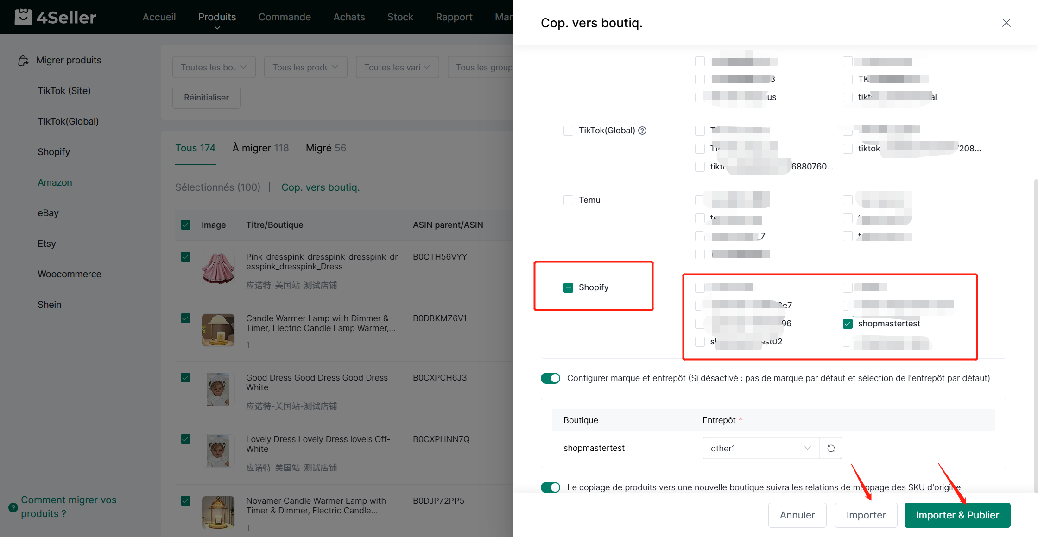Click the 4Seller logo icon
The height and width of the screenshot is (537, 1038).
(23, 17)
